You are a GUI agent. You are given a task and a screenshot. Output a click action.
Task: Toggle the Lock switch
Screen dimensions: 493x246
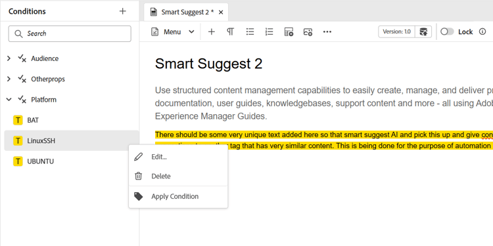pos(447,31)
